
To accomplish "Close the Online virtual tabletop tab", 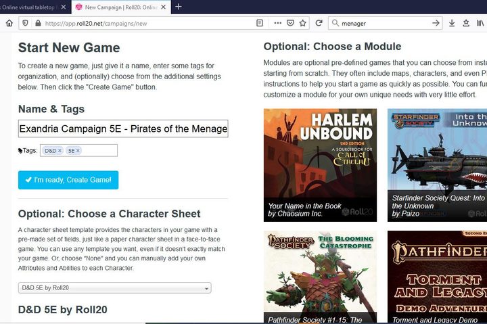I will (x=64, y=7).
